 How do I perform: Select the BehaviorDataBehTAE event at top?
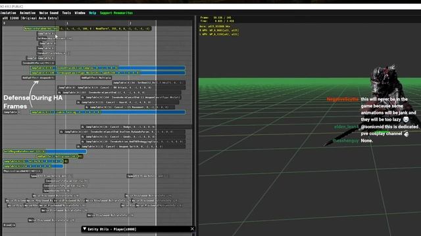[x=87, y=29]
